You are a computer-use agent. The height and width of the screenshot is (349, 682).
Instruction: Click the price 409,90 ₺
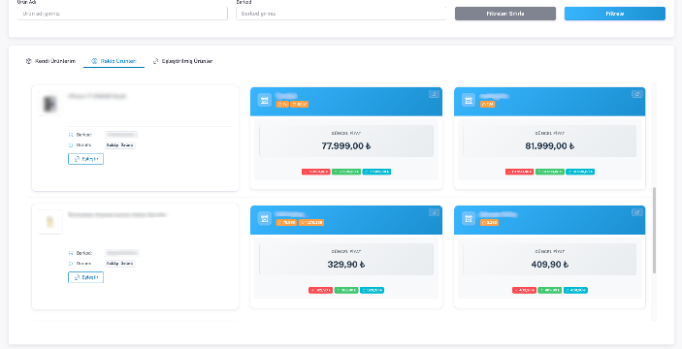point(550,265)
